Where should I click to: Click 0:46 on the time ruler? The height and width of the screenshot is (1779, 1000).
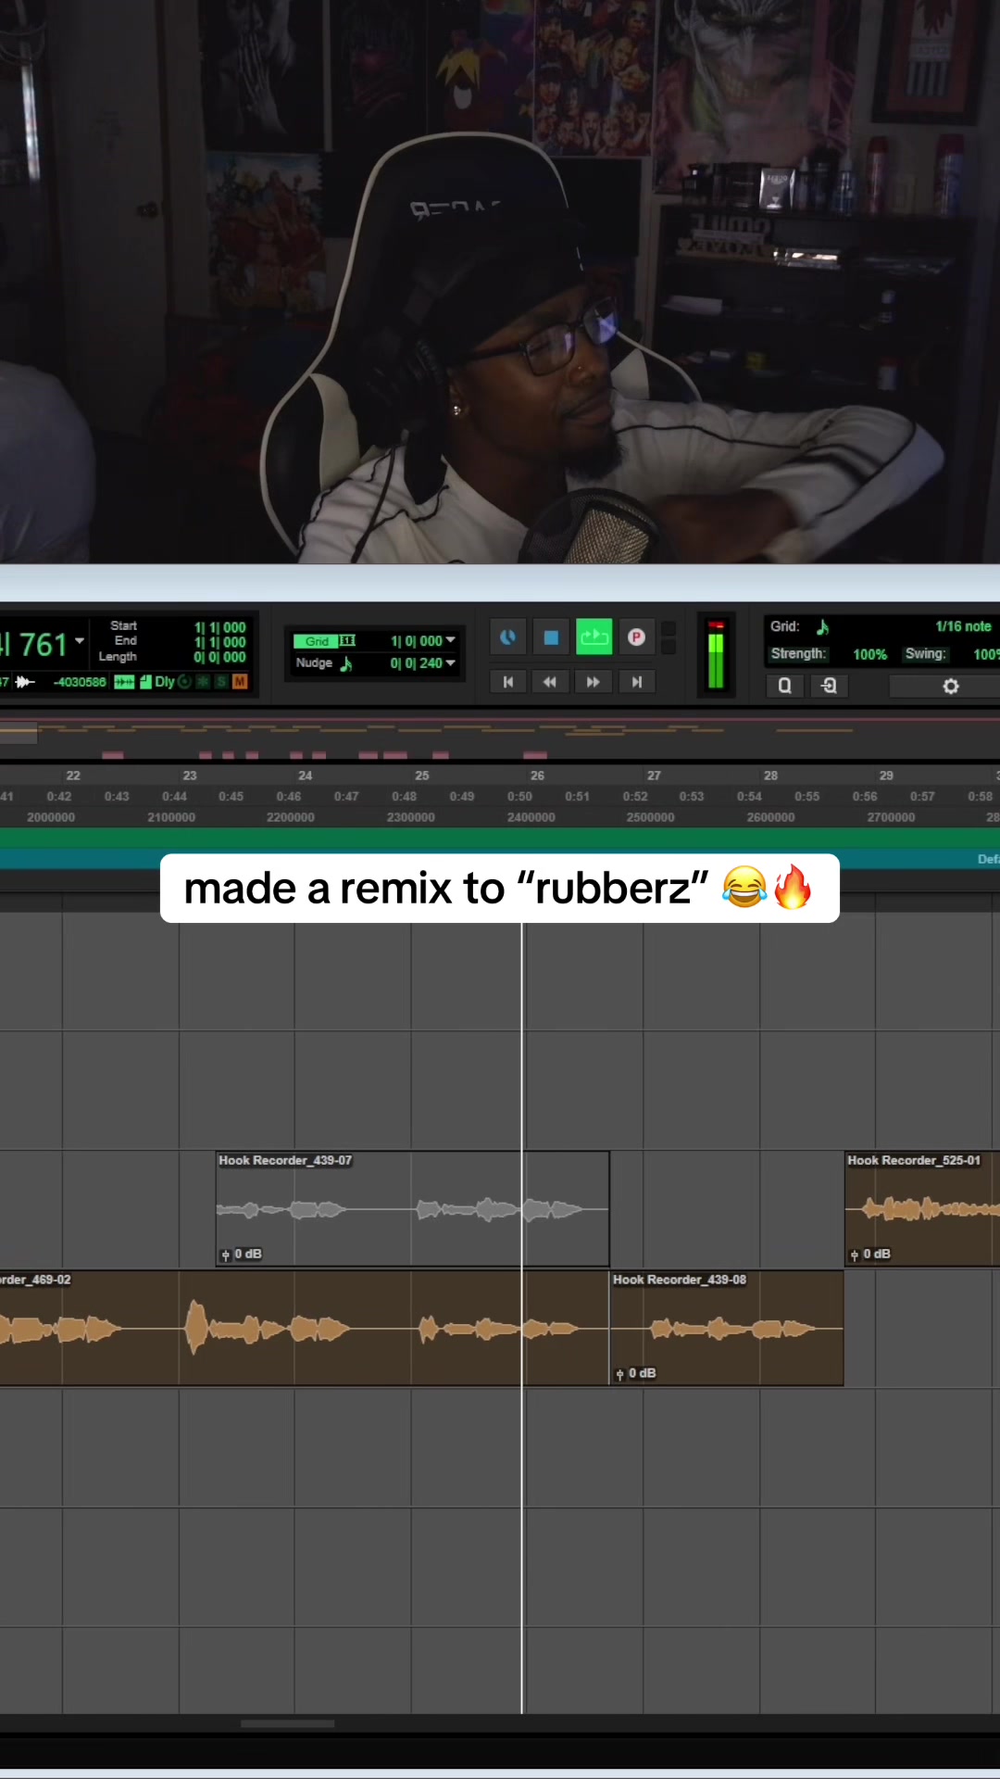coord(288,797)
